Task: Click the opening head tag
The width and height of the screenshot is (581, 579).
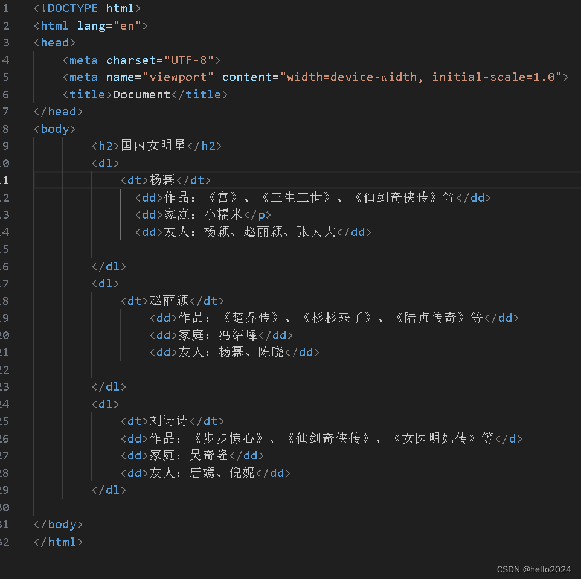Action: click(x=54, y=43)
